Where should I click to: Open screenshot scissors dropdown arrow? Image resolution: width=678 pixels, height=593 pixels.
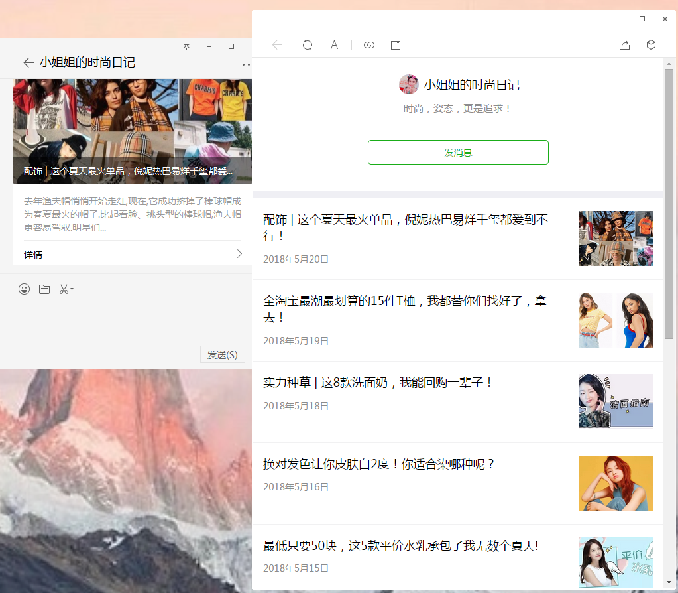pos(72,289)
